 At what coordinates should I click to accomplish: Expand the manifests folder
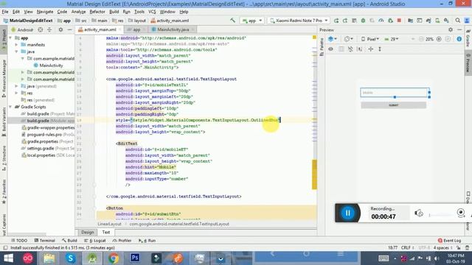click(x=16, y=44)
